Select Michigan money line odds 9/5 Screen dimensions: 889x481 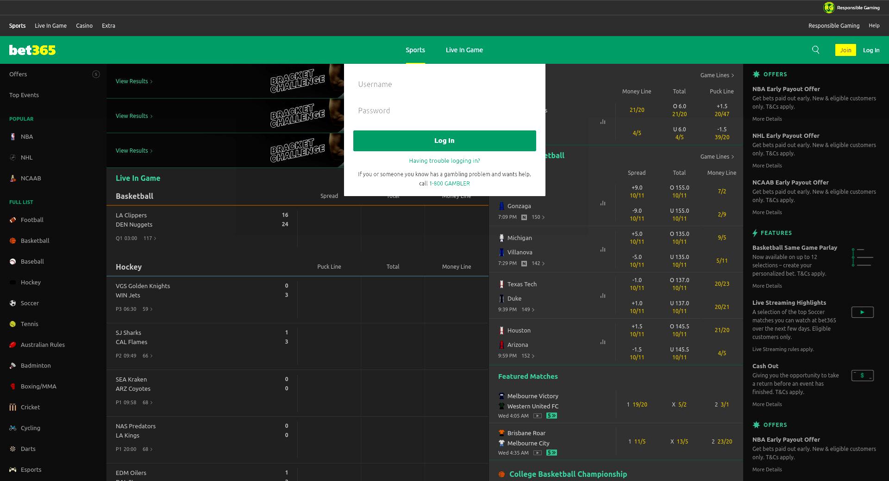(x=722, y=238)
